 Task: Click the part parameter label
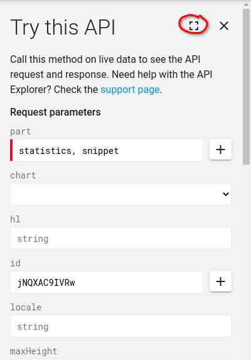(x=21, y=132)
